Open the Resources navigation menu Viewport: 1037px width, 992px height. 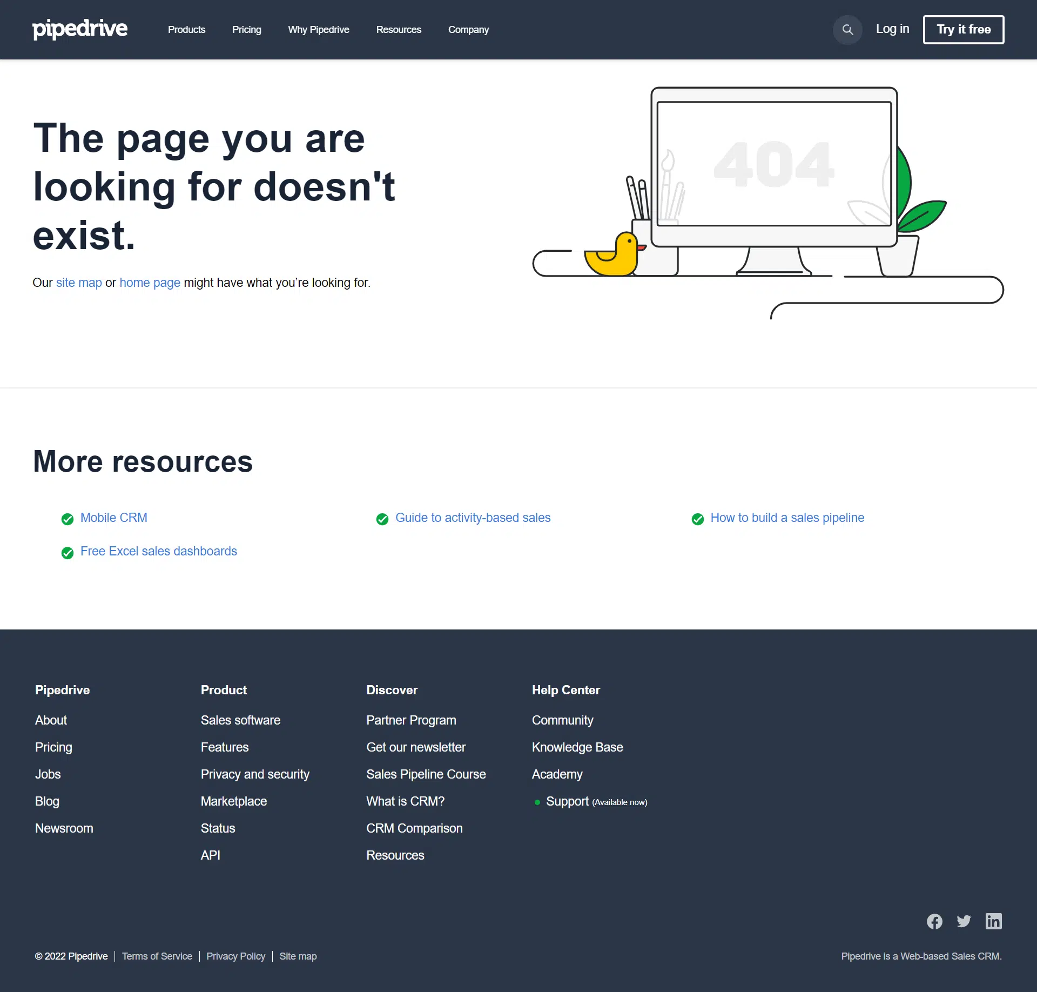pos(399,30)
